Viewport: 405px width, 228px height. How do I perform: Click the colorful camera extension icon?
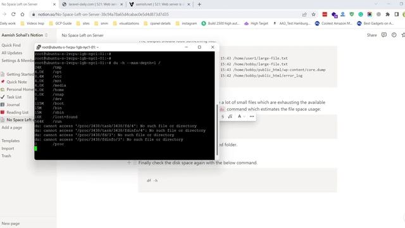click(370, 15)
